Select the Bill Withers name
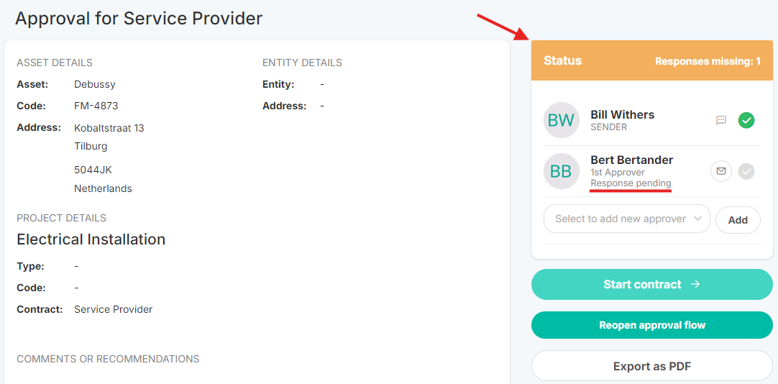Viewport: 778px width, 384px height. [x=622, y=114]
